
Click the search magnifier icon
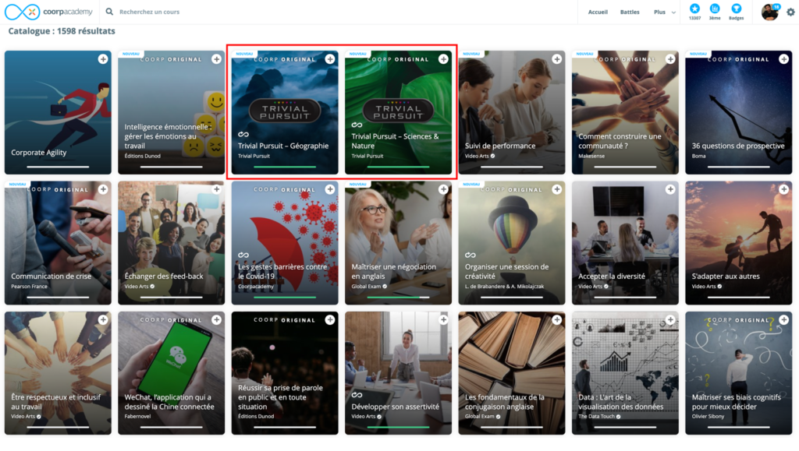pos(109,12)
